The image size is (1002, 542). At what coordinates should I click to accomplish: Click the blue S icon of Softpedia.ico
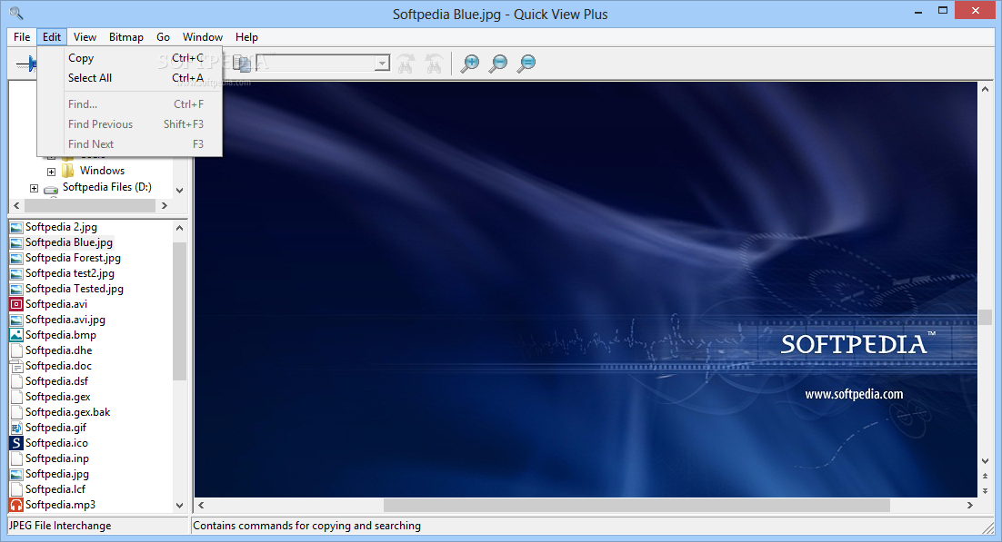16,443
